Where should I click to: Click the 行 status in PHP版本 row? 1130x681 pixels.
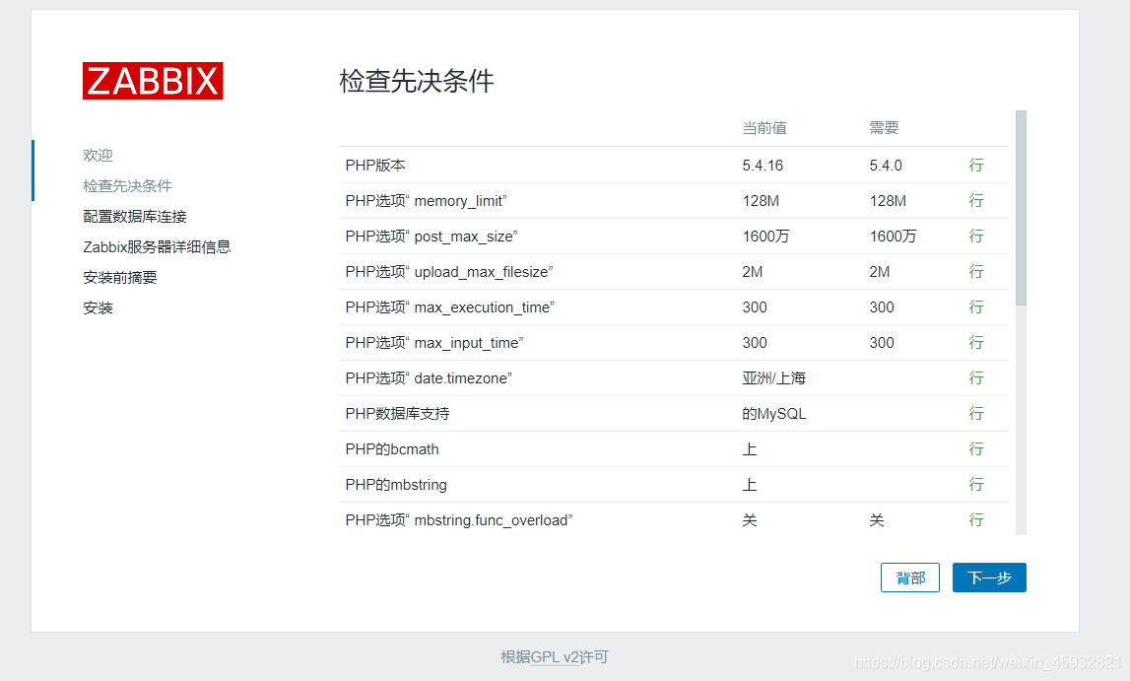(975, 165)
